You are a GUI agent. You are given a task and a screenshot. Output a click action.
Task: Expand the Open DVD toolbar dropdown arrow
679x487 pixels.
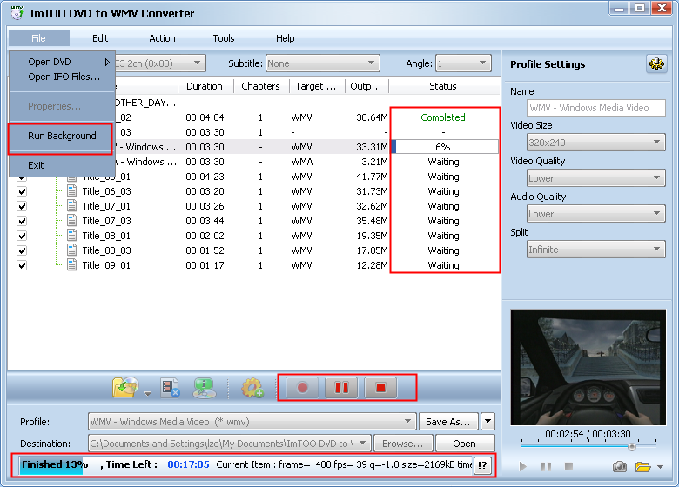tap(148, 394)
